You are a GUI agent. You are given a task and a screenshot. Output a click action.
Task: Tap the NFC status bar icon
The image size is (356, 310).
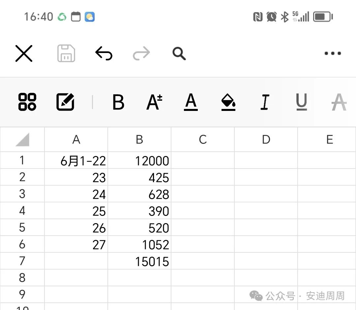[258, 17]
